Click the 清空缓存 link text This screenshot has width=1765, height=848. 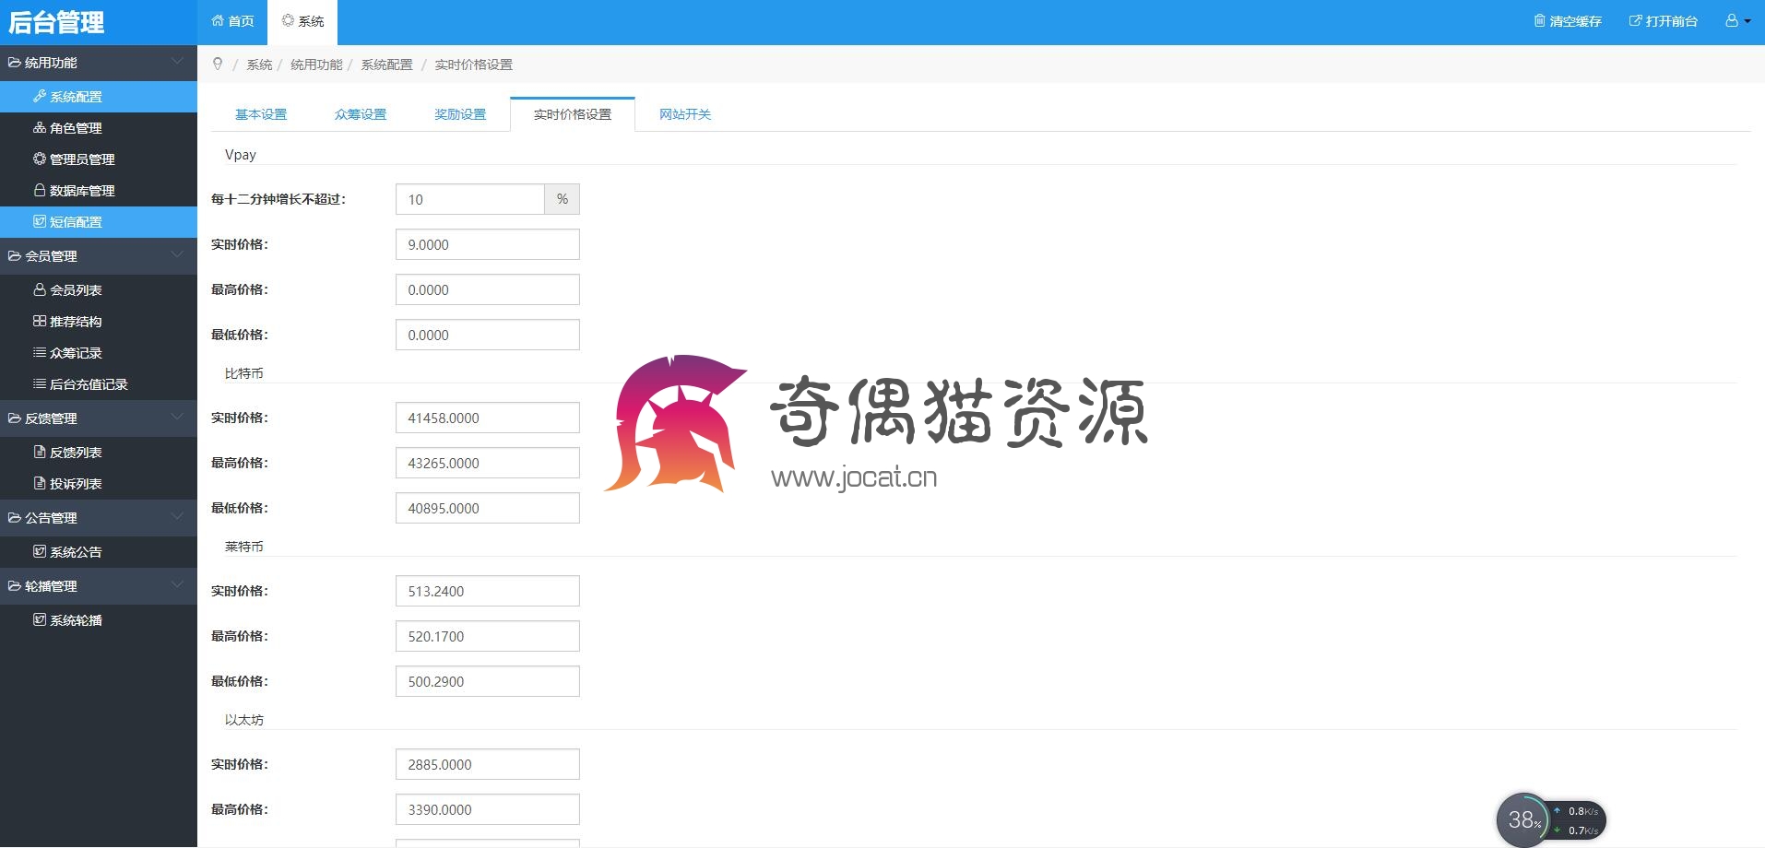point(1575,21)
